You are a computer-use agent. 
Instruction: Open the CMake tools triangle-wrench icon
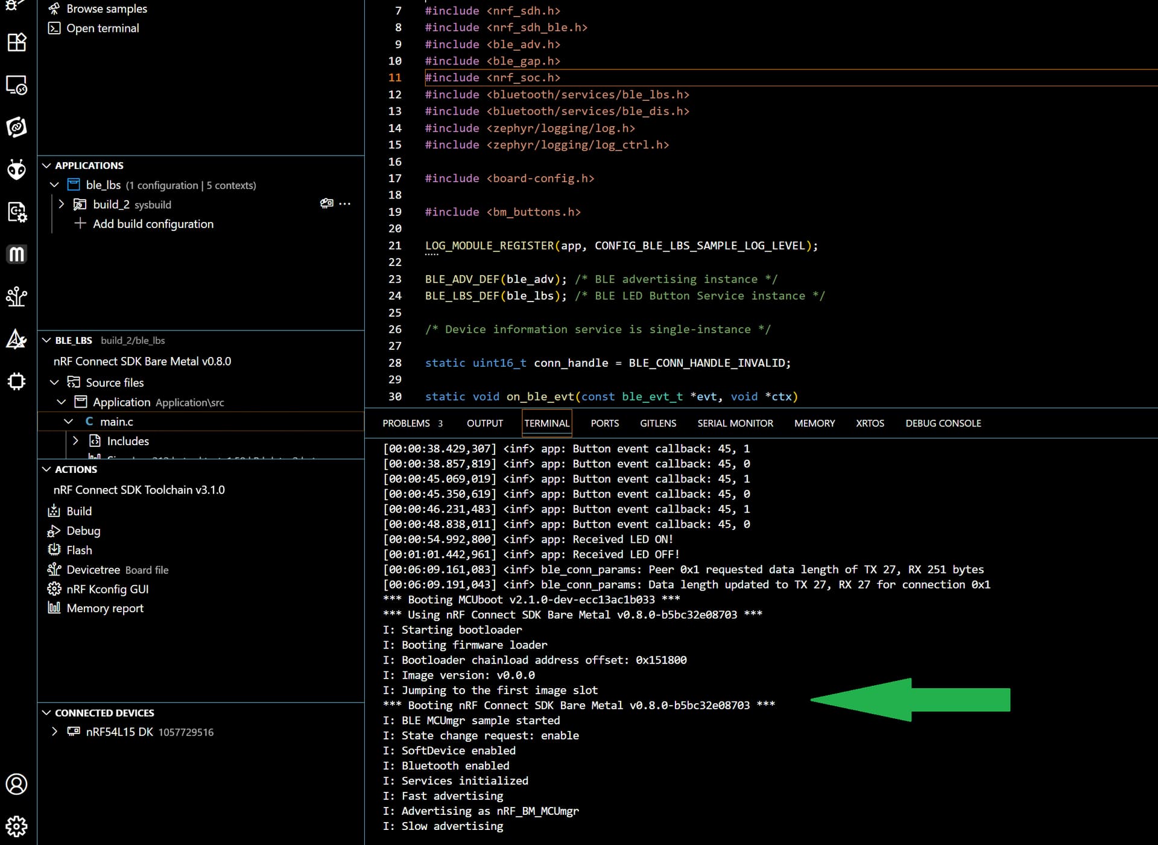click(x=17, y=339)
